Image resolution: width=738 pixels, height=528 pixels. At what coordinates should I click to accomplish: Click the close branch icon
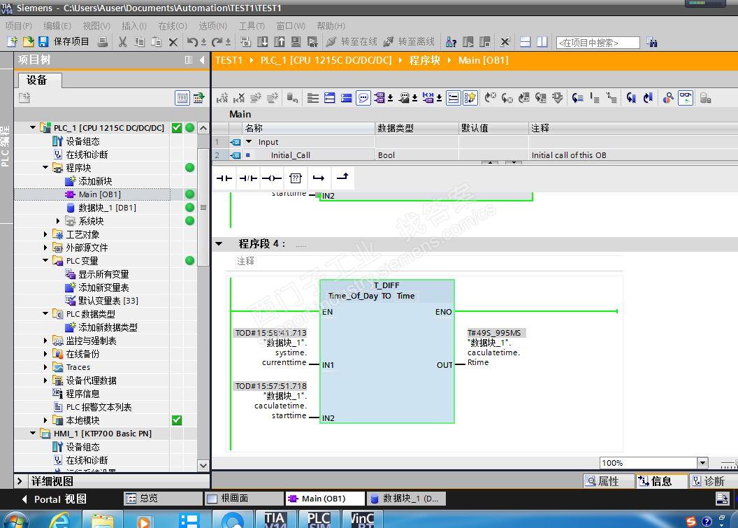(x=342, y=177)
